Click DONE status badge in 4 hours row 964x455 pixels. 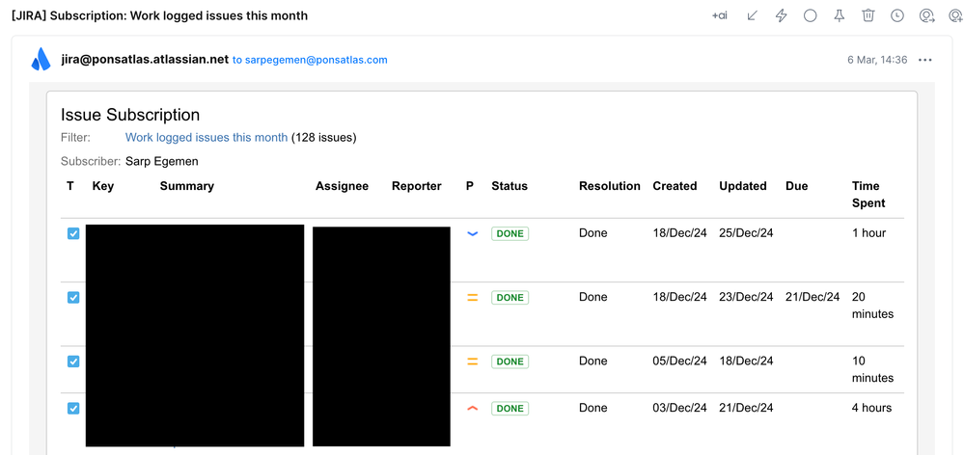[x=510, y=409]
